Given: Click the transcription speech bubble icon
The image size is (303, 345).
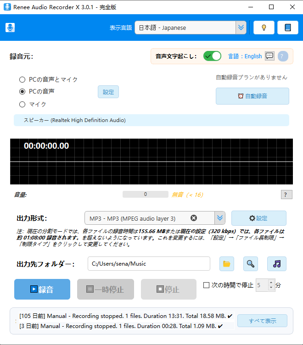Looking at the screenshot, I should point(269,56).
